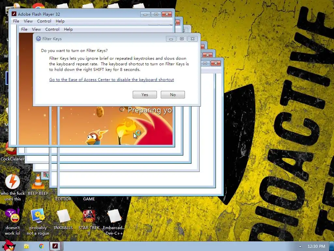Select the 'probably not a rogue' desktop icon
Image resolution: width=334 pixels, height=251 pixels.
[x=38, y=222]
